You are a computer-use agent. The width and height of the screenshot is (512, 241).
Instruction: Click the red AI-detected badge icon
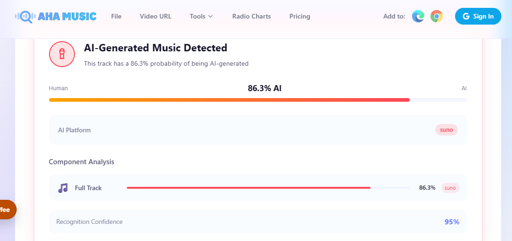pos(62,54)
